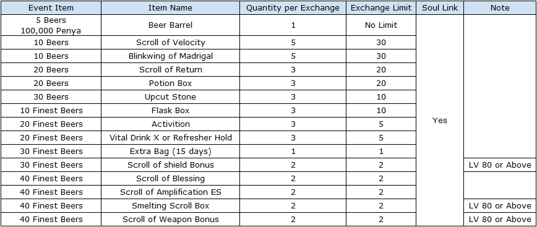Select the Scroll of Amplification ES cell
The width and height of the screenshot is (537, 227).
click(170, 192)
